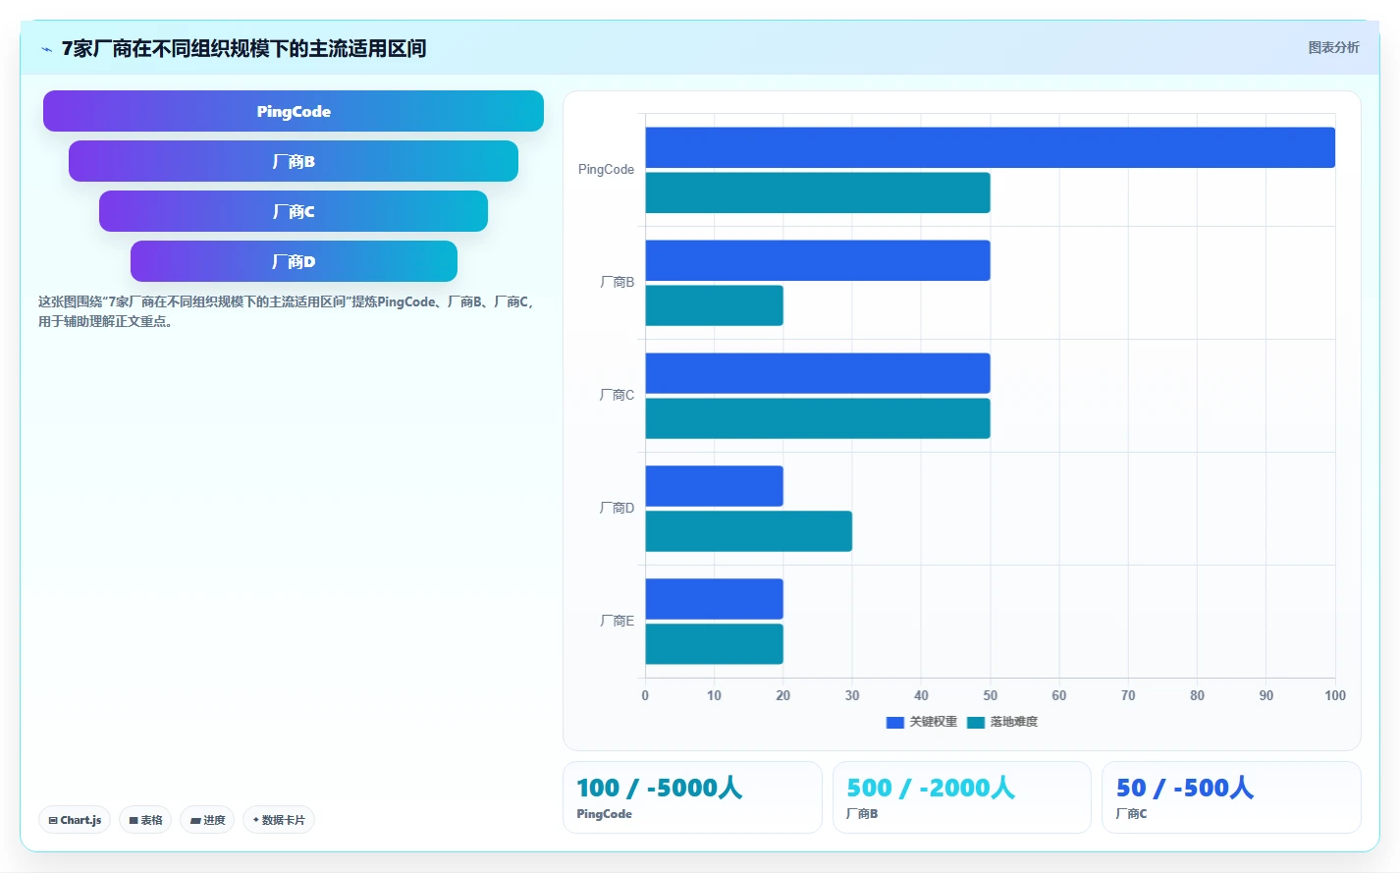
Task: Click 厂商D blue 关键权重 bar
Action: pos(714,486)
